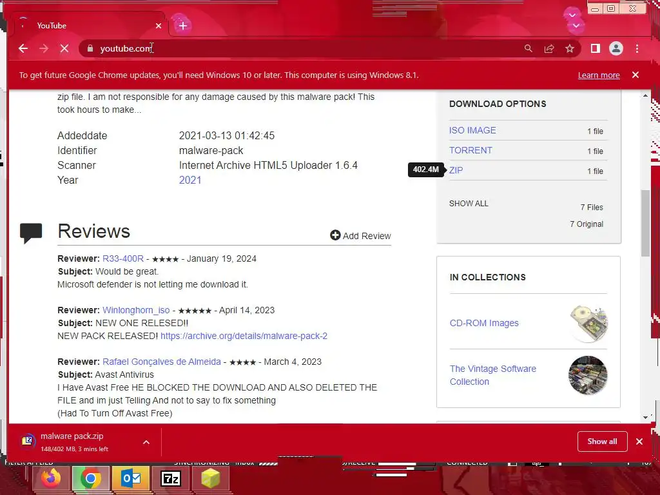
Task: Click the Vintage Software Collection thumbnail
Action: tap(588, 375)
